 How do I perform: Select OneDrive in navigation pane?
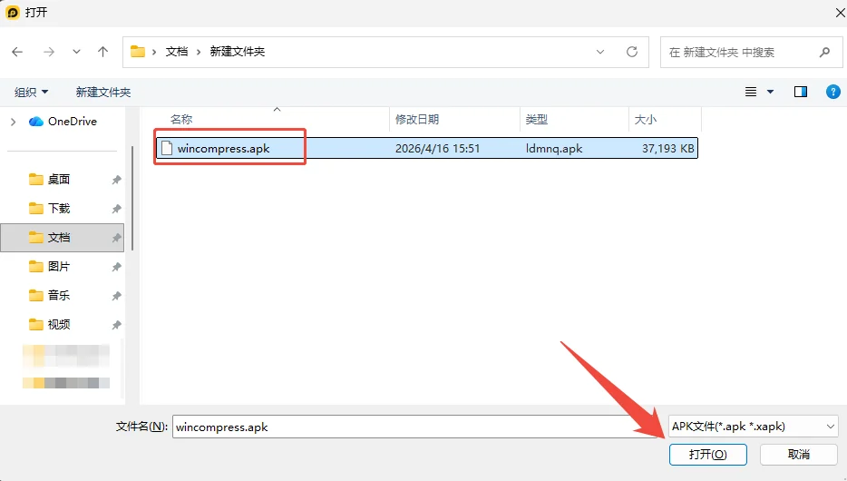point(63,122)
